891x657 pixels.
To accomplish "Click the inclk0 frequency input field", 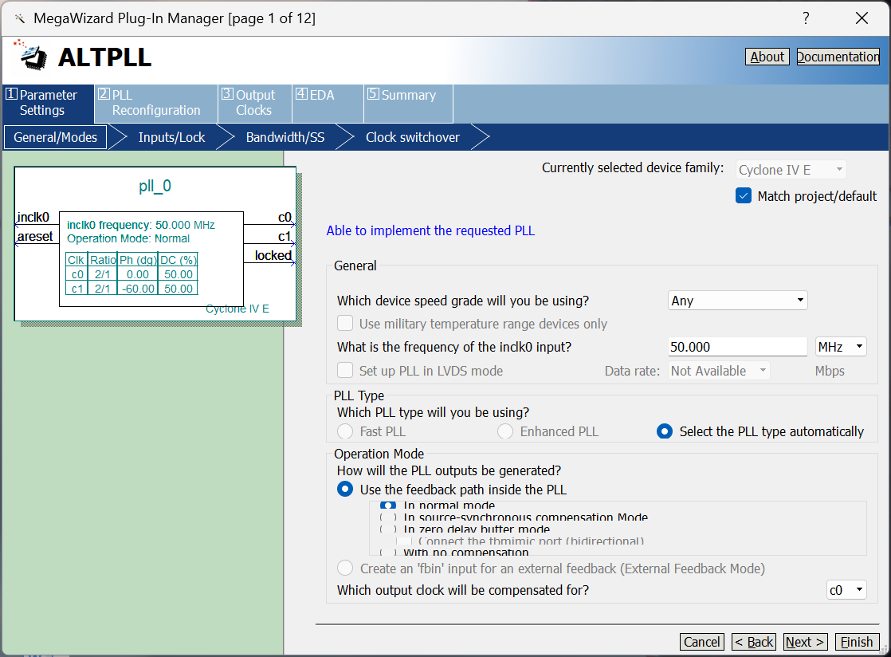I will [x=737, y=347].
